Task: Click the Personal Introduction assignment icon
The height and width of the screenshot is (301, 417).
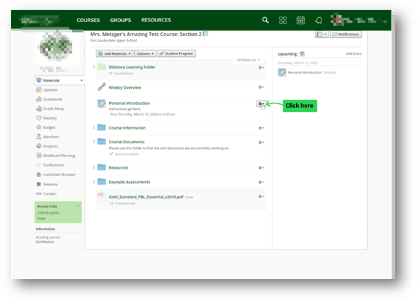Action: pos(101,103)
